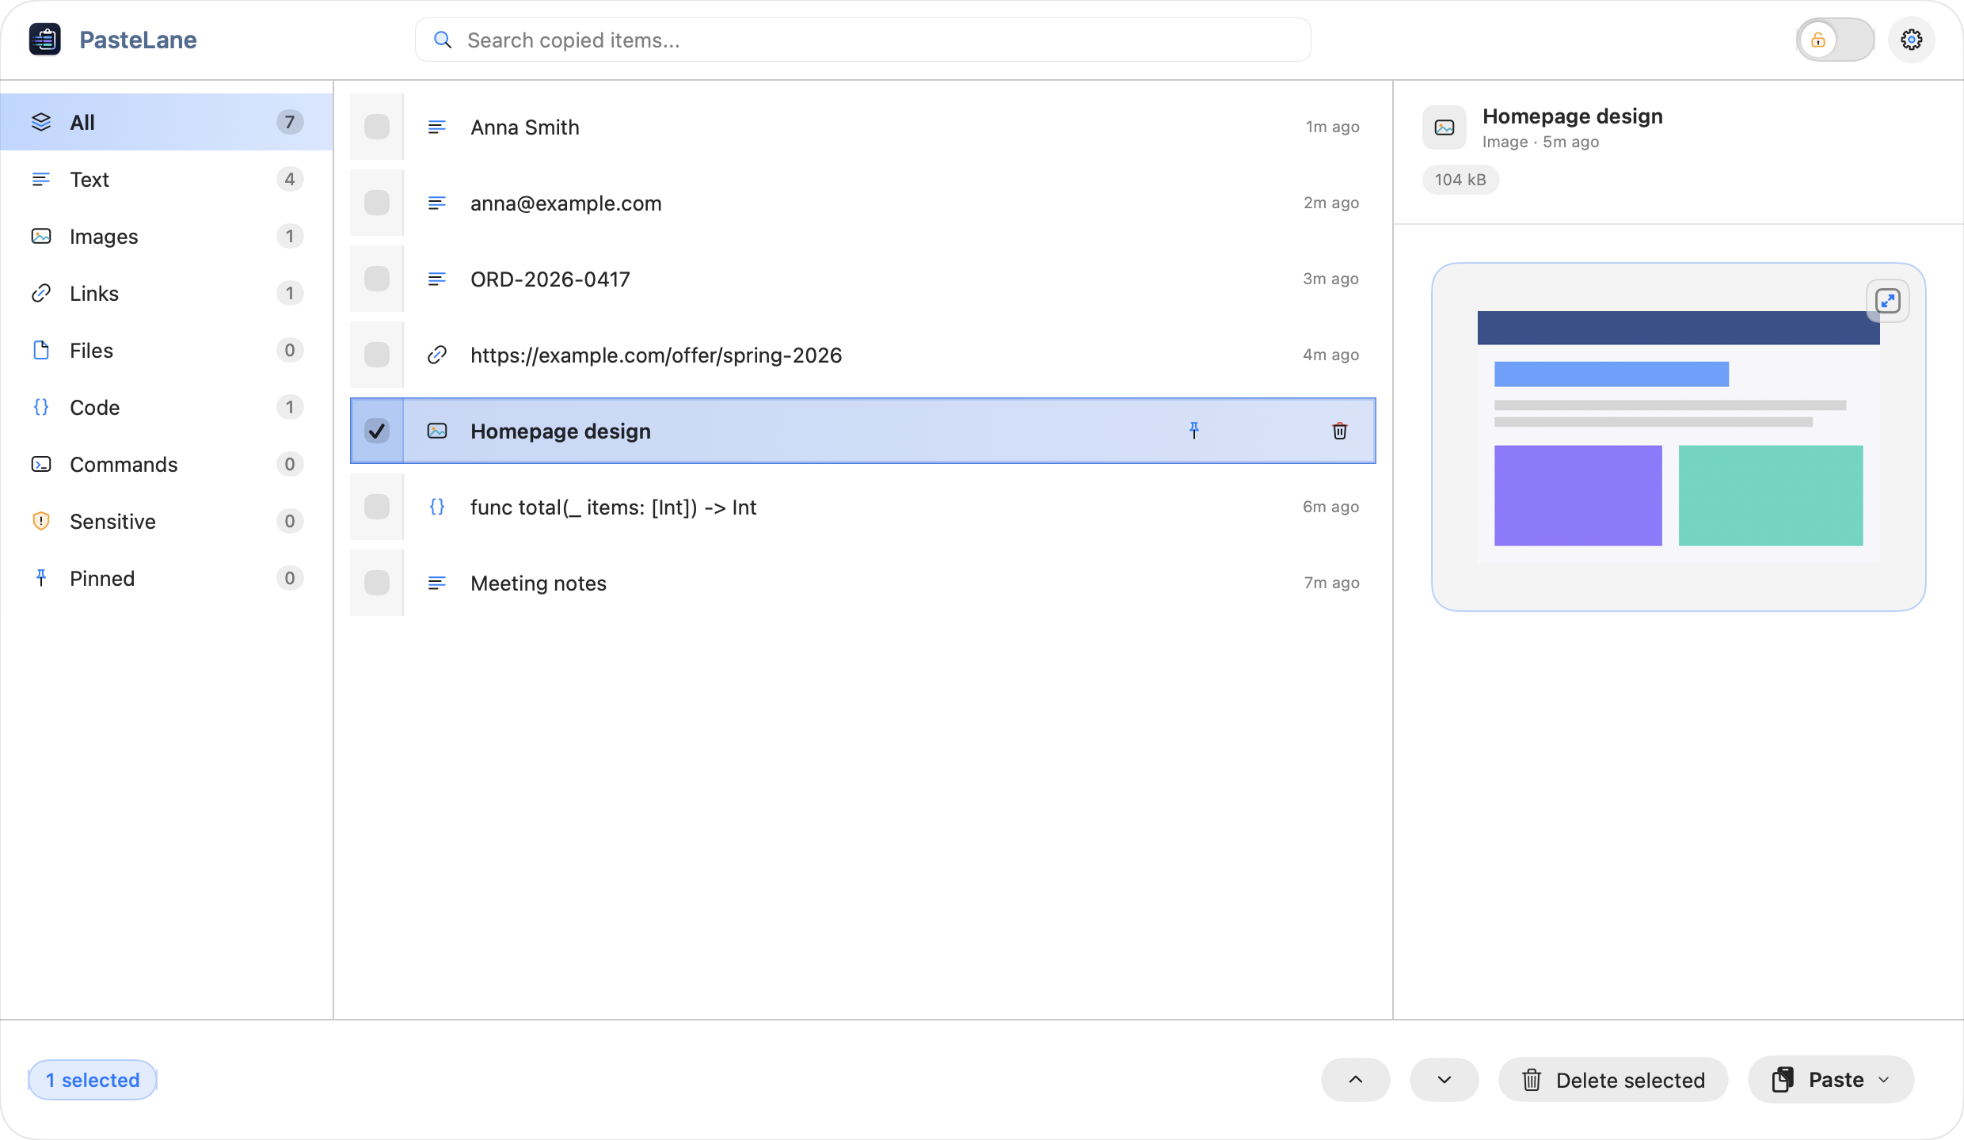Pin the Homepage design item
The width and height of the screenshot is (1964, 1140).
(1194, 431)
